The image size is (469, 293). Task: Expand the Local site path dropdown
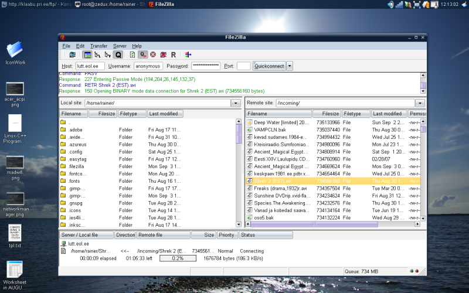coord(236,103)
